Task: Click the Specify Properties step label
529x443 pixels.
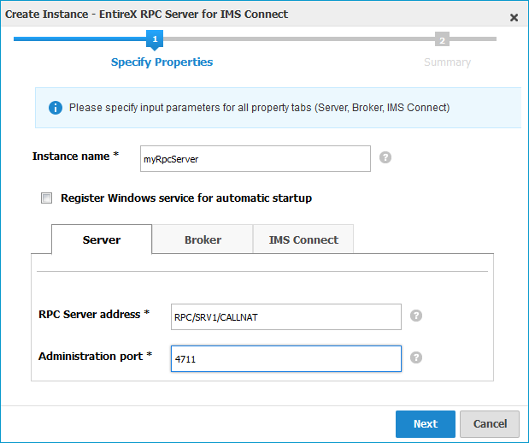Action: (x=162, y=62)
